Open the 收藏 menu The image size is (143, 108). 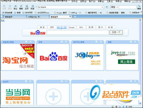101,1
